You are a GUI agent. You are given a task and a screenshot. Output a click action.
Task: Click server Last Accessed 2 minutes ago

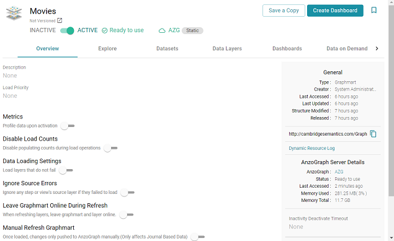(x=349, y=186)
